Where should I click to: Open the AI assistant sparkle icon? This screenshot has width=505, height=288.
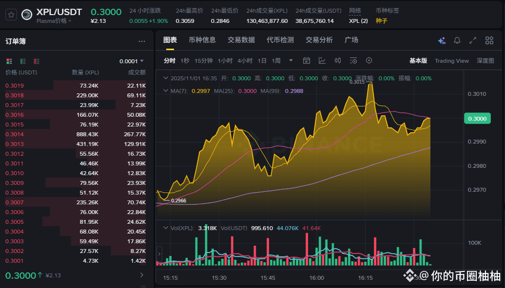pyautogui.click(x=442, y=40)
